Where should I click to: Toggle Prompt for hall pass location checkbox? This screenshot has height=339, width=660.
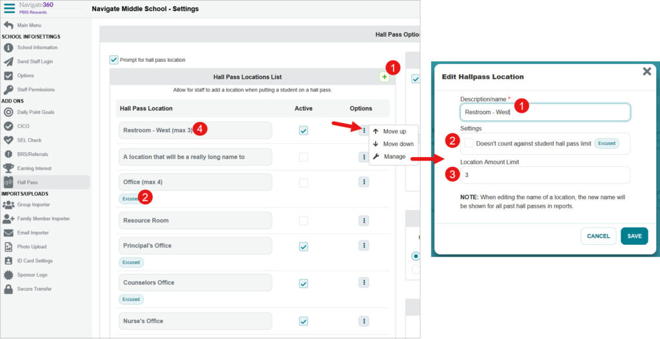[114, 60]
